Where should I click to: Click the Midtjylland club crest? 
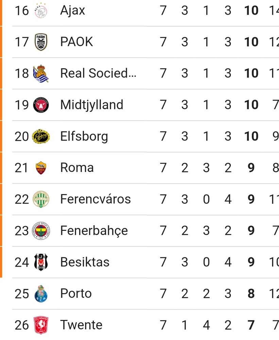pos(41,105)
